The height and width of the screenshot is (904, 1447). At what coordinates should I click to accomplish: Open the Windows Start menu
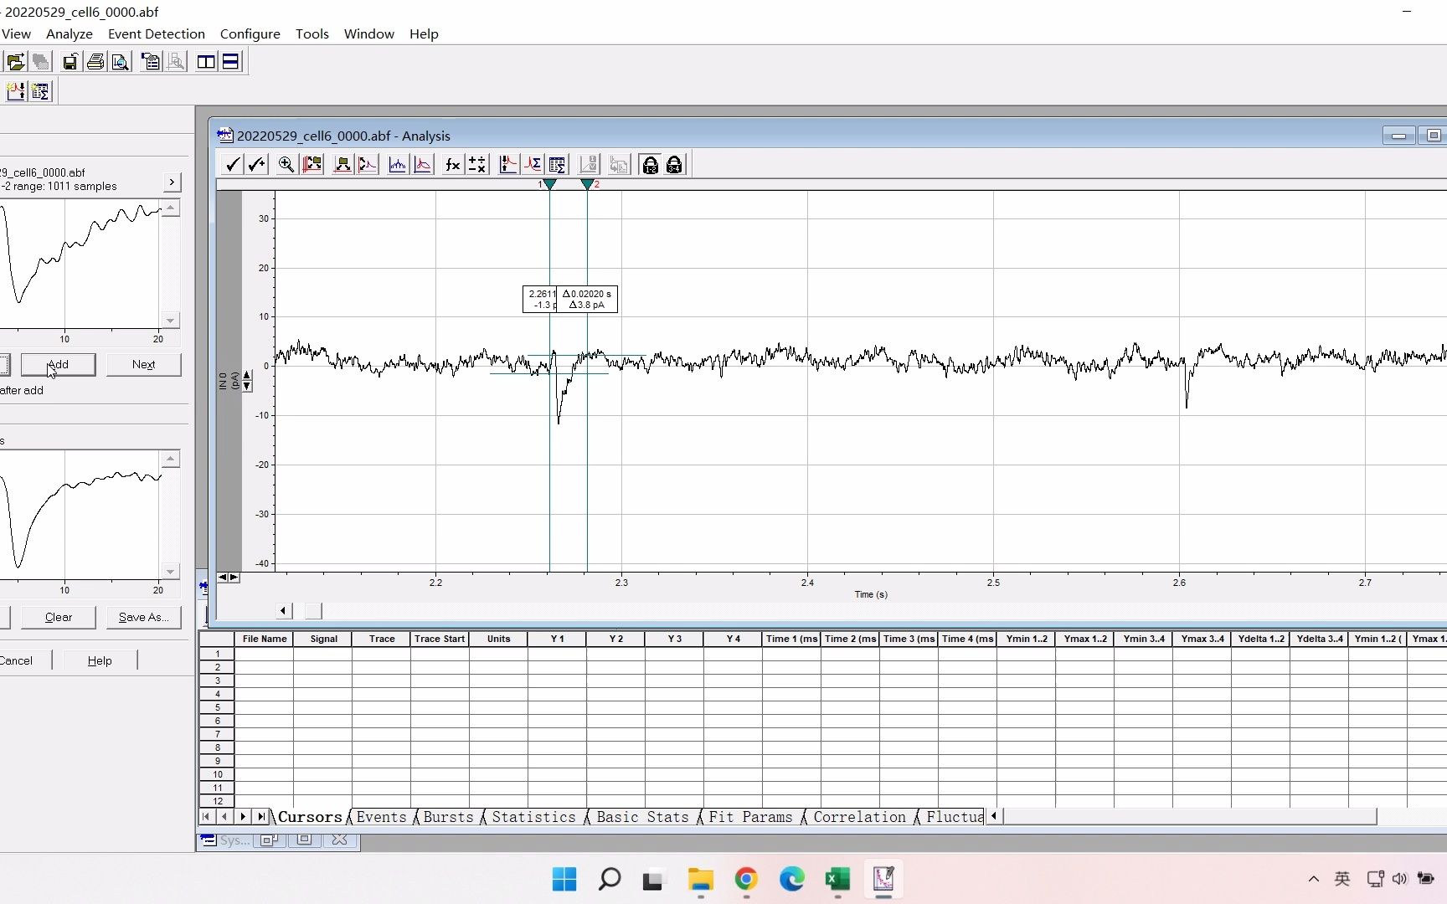pyautogui.click(x=564, y=880)
